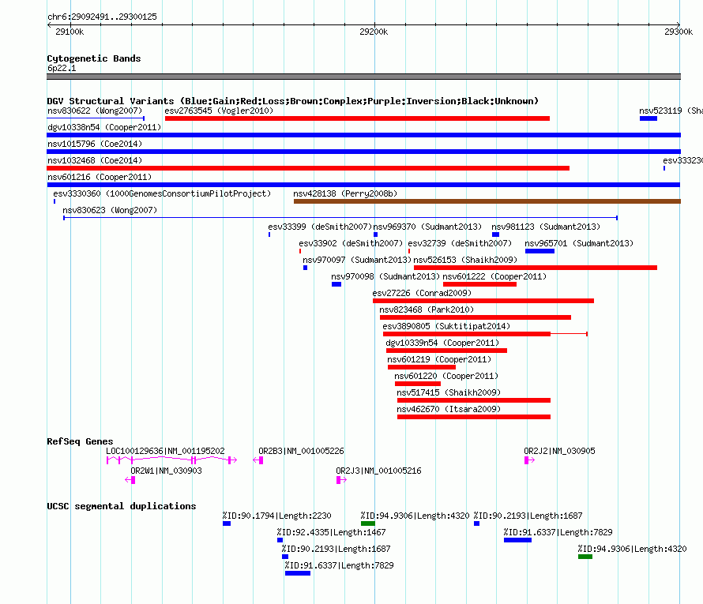Click the nsv970098 (Sudmant2013) variant label

click(x=385, y=276)
